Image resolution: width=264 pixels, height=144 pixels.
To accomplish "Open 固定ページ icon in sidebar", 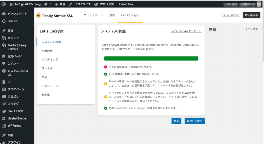I will pyautogui.click(x=4, y=56).
